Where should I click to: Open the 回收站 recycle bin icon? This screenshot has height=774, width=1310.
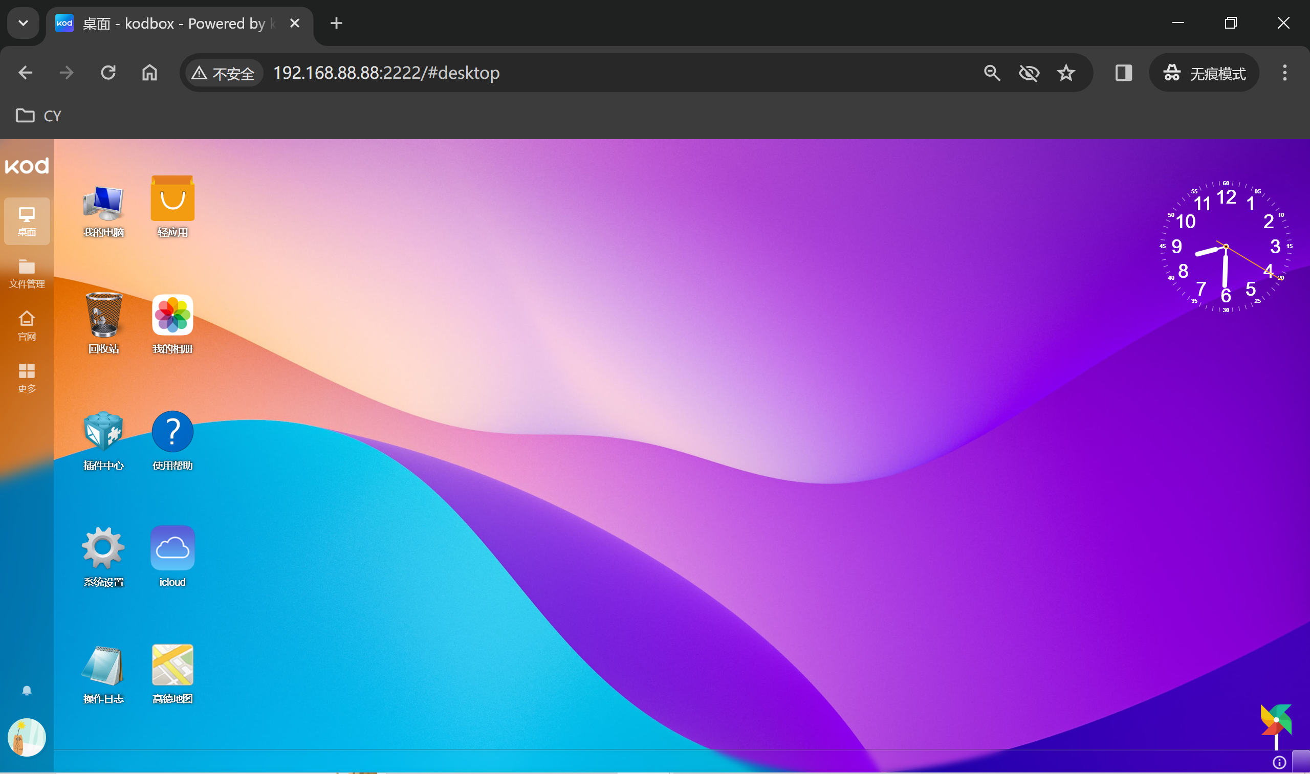103,323
